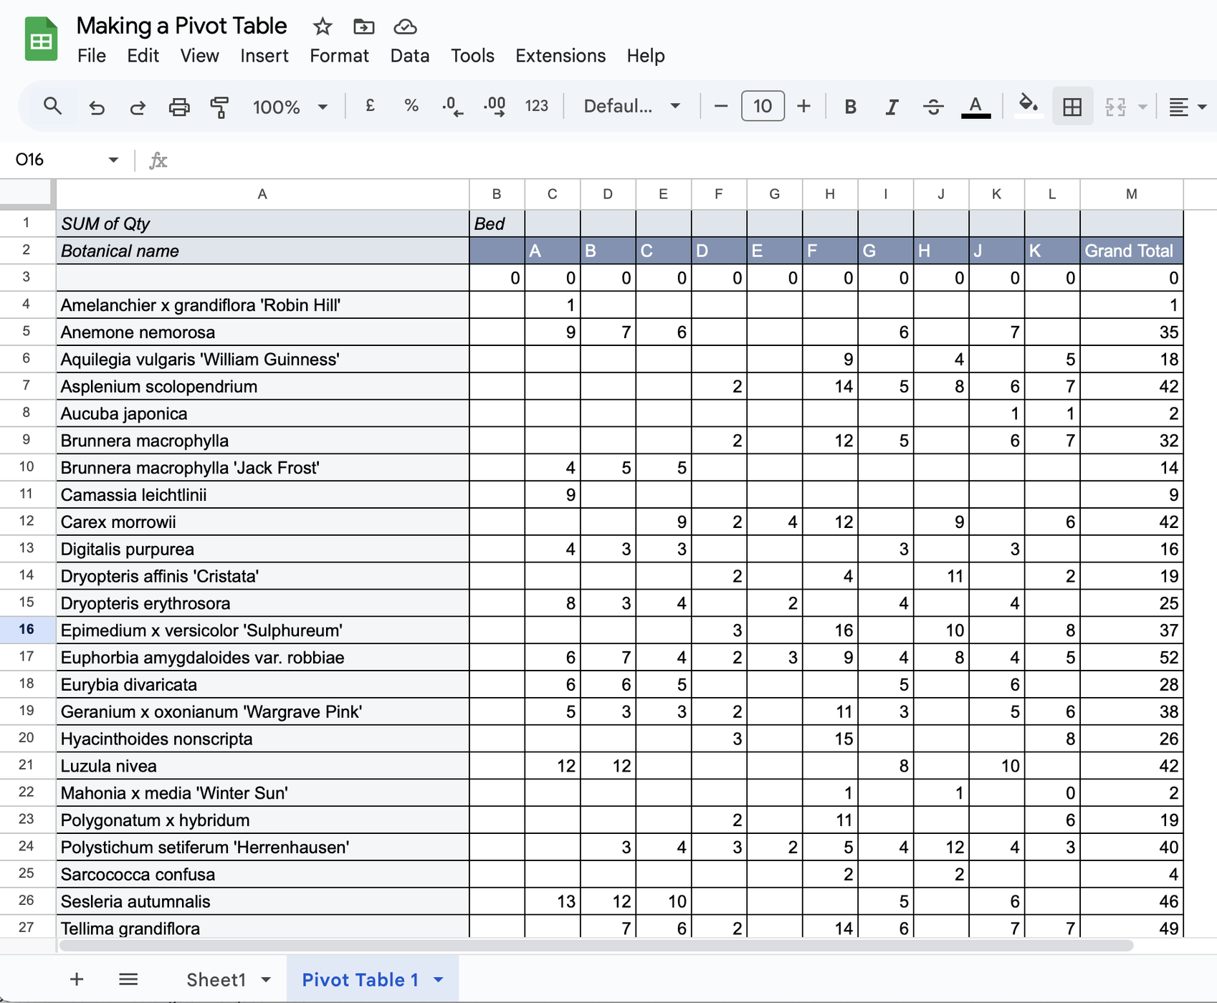The image size is (1217, 1003).
Task: Undo the last action
Action: pyautogui.click(x=97, y=106)
